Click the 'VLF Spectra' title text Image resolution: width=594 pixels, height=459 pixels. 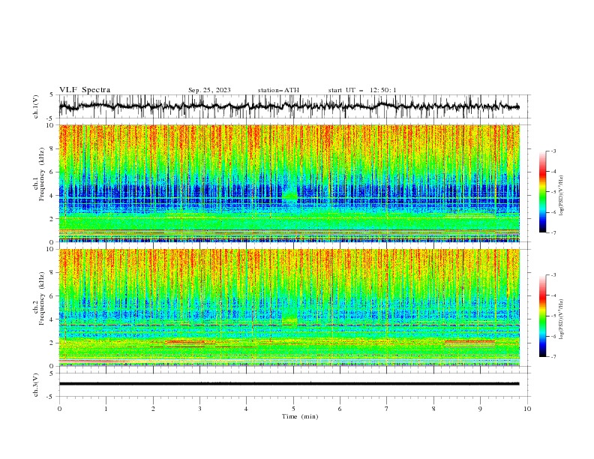(x=85, y=90)
